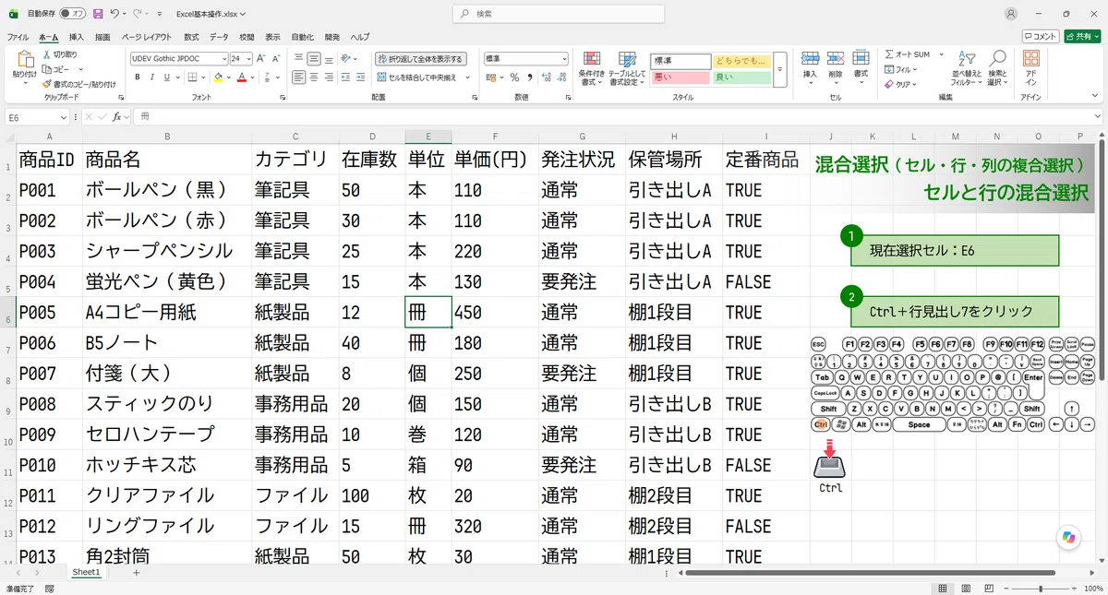Toggle wrap text (折り返して全体を表示する)
This screenshot has width=1108, height=595.
(x=420, y=58)
